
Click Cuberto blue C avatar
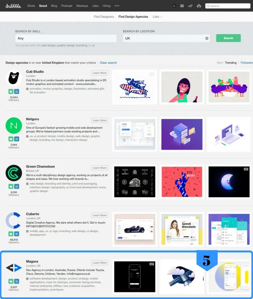(x=14, y=220)
